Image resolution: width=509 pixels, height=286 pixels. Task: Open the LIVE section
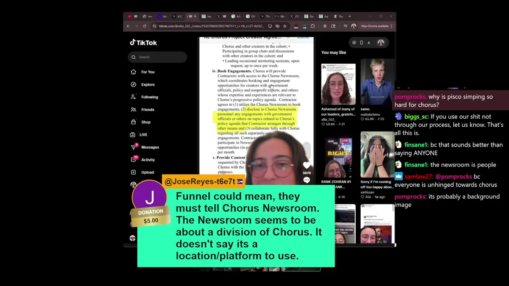pyautogui.click(x=143, y=135)
